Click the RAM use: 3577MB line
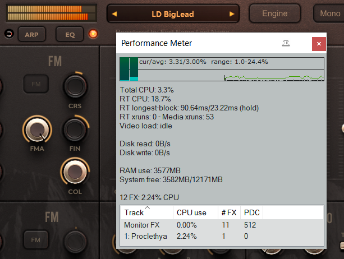This screenshot has height=259, width=344. (x=150, y=170)
